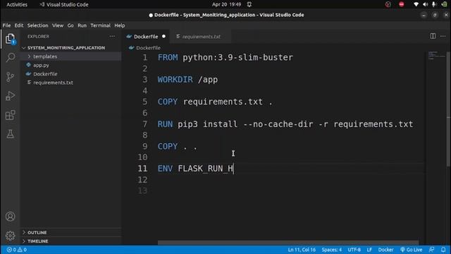Open the Edit menu

[x=19, y=25]
